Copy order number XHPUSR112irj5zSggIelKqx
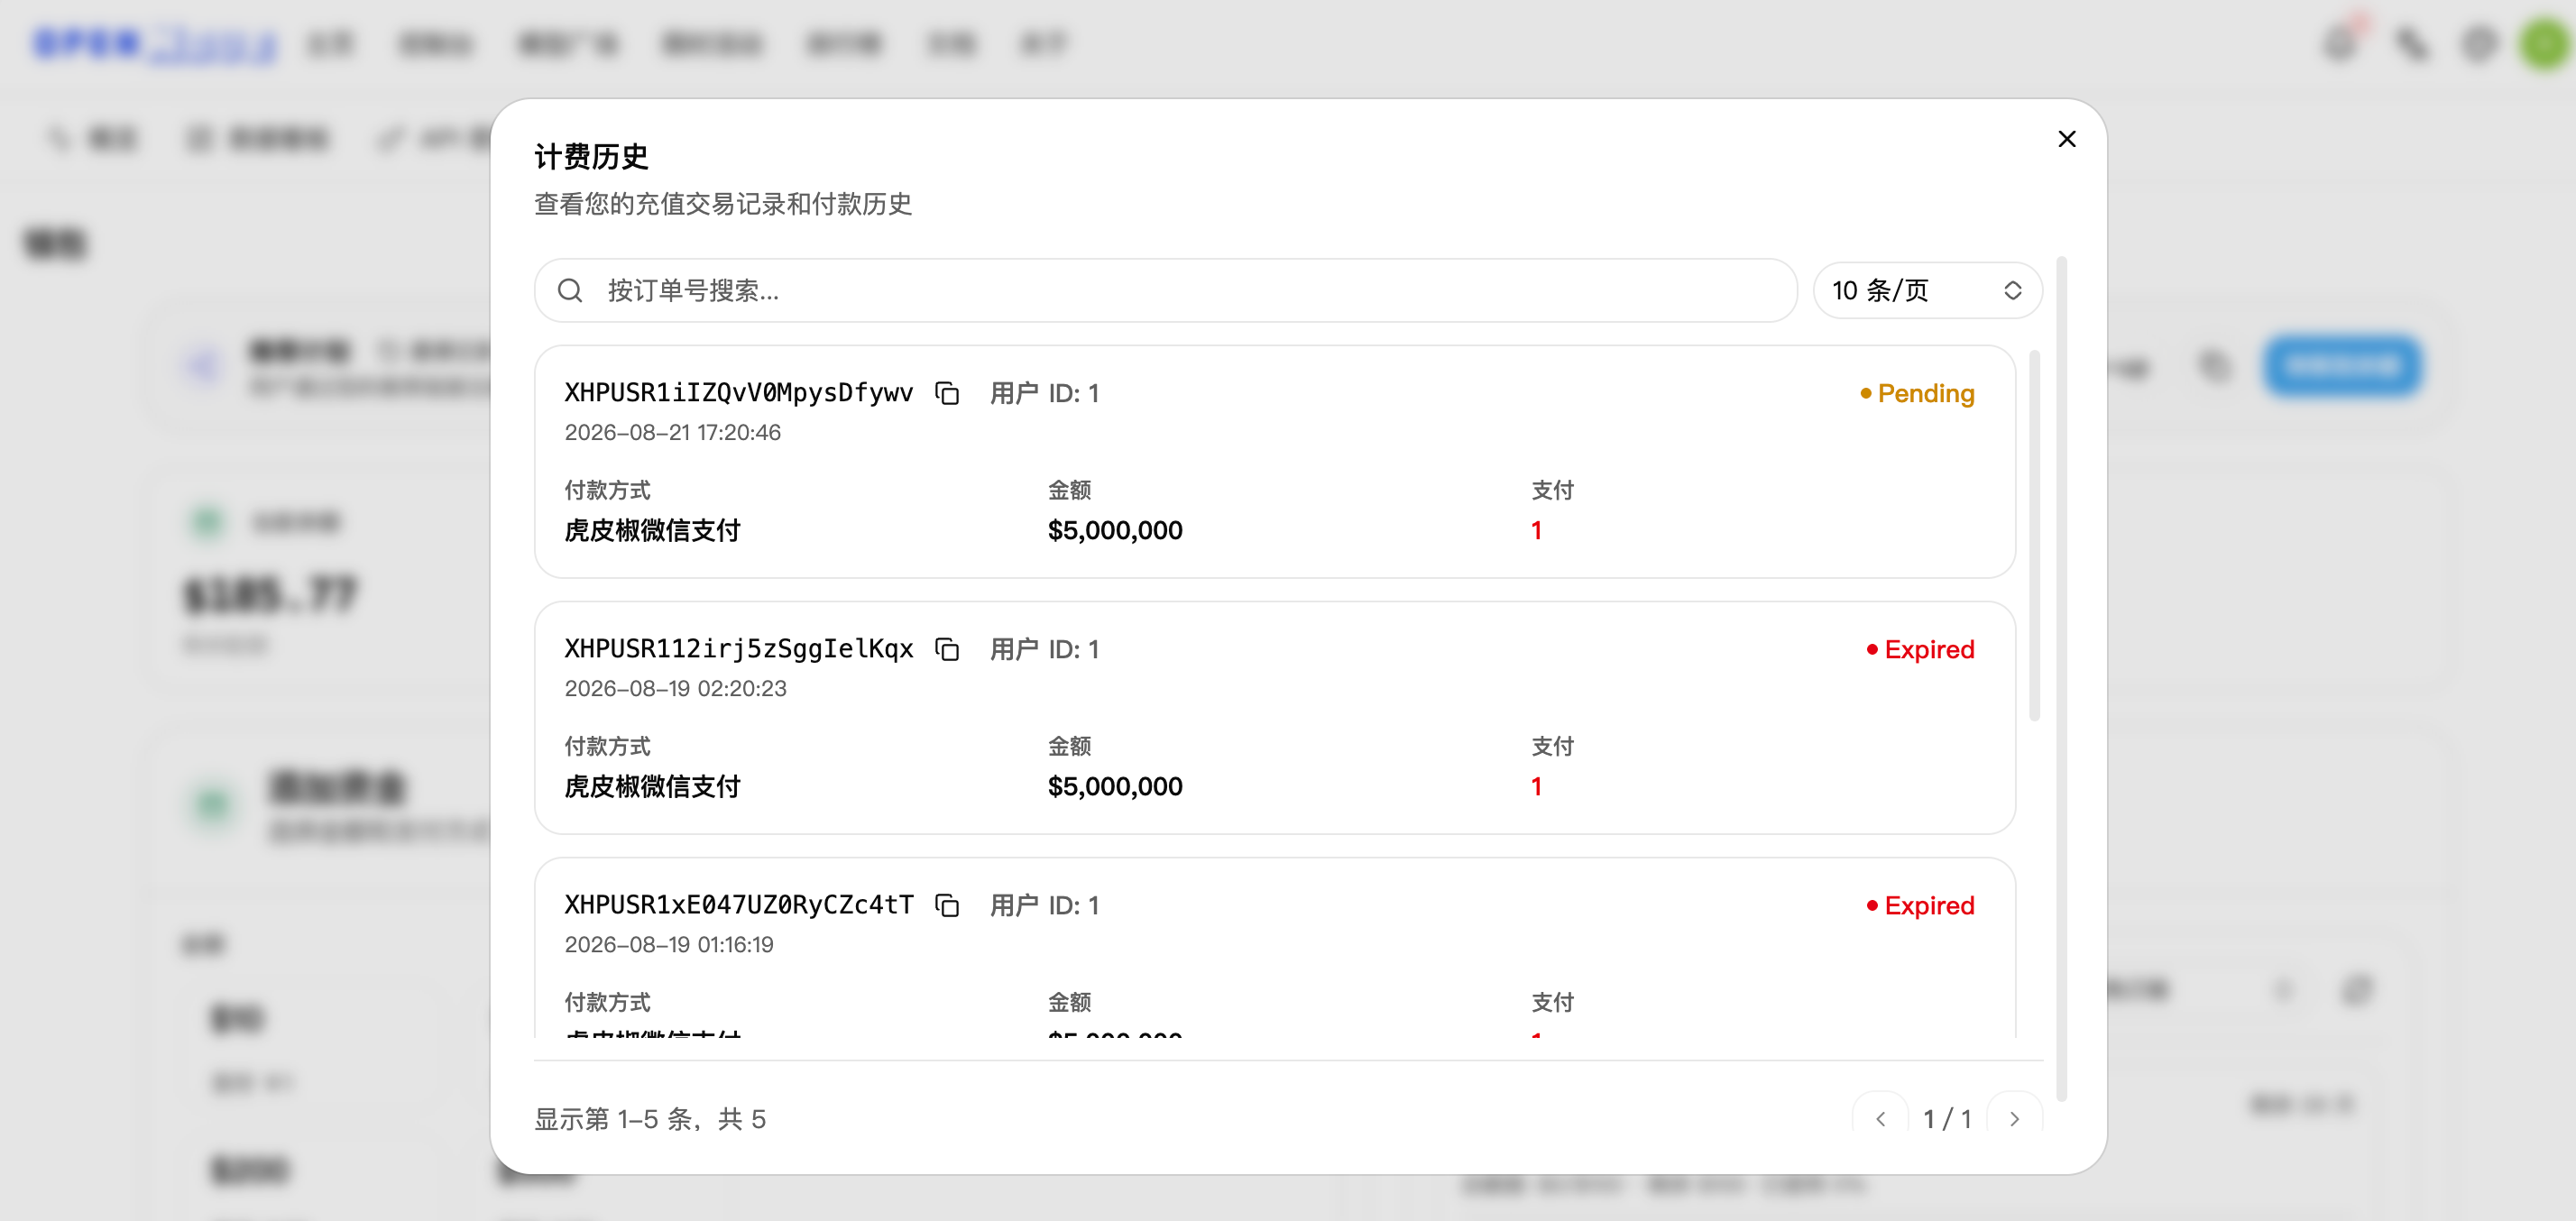Image resolution: width=2576 pixels, height=1221 pixels. [x=946, y=649]
